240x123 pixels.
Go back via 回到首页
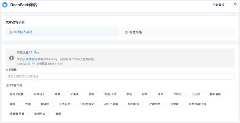click(x=218, y=5)
